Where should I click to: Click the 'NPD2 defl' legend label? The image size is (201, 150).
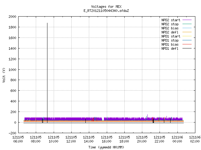coord(170,32)
